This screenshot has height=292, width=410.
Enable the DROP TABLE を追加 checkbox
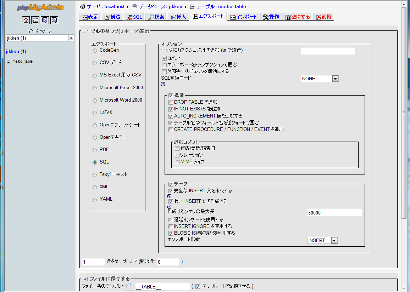[171, 102]
